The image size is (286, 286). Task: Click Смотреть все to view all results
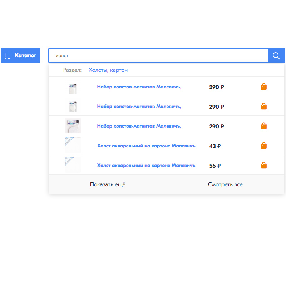tap(225, 184)
